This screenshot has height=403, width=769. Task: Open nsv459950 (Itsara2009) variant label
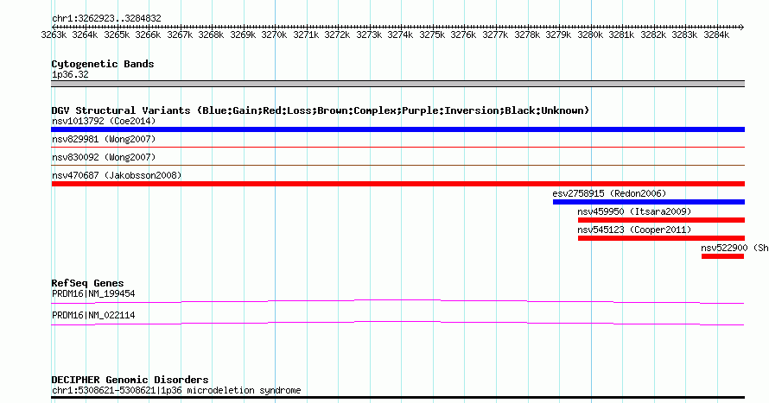pyautogui.click(x=634, y=211)
